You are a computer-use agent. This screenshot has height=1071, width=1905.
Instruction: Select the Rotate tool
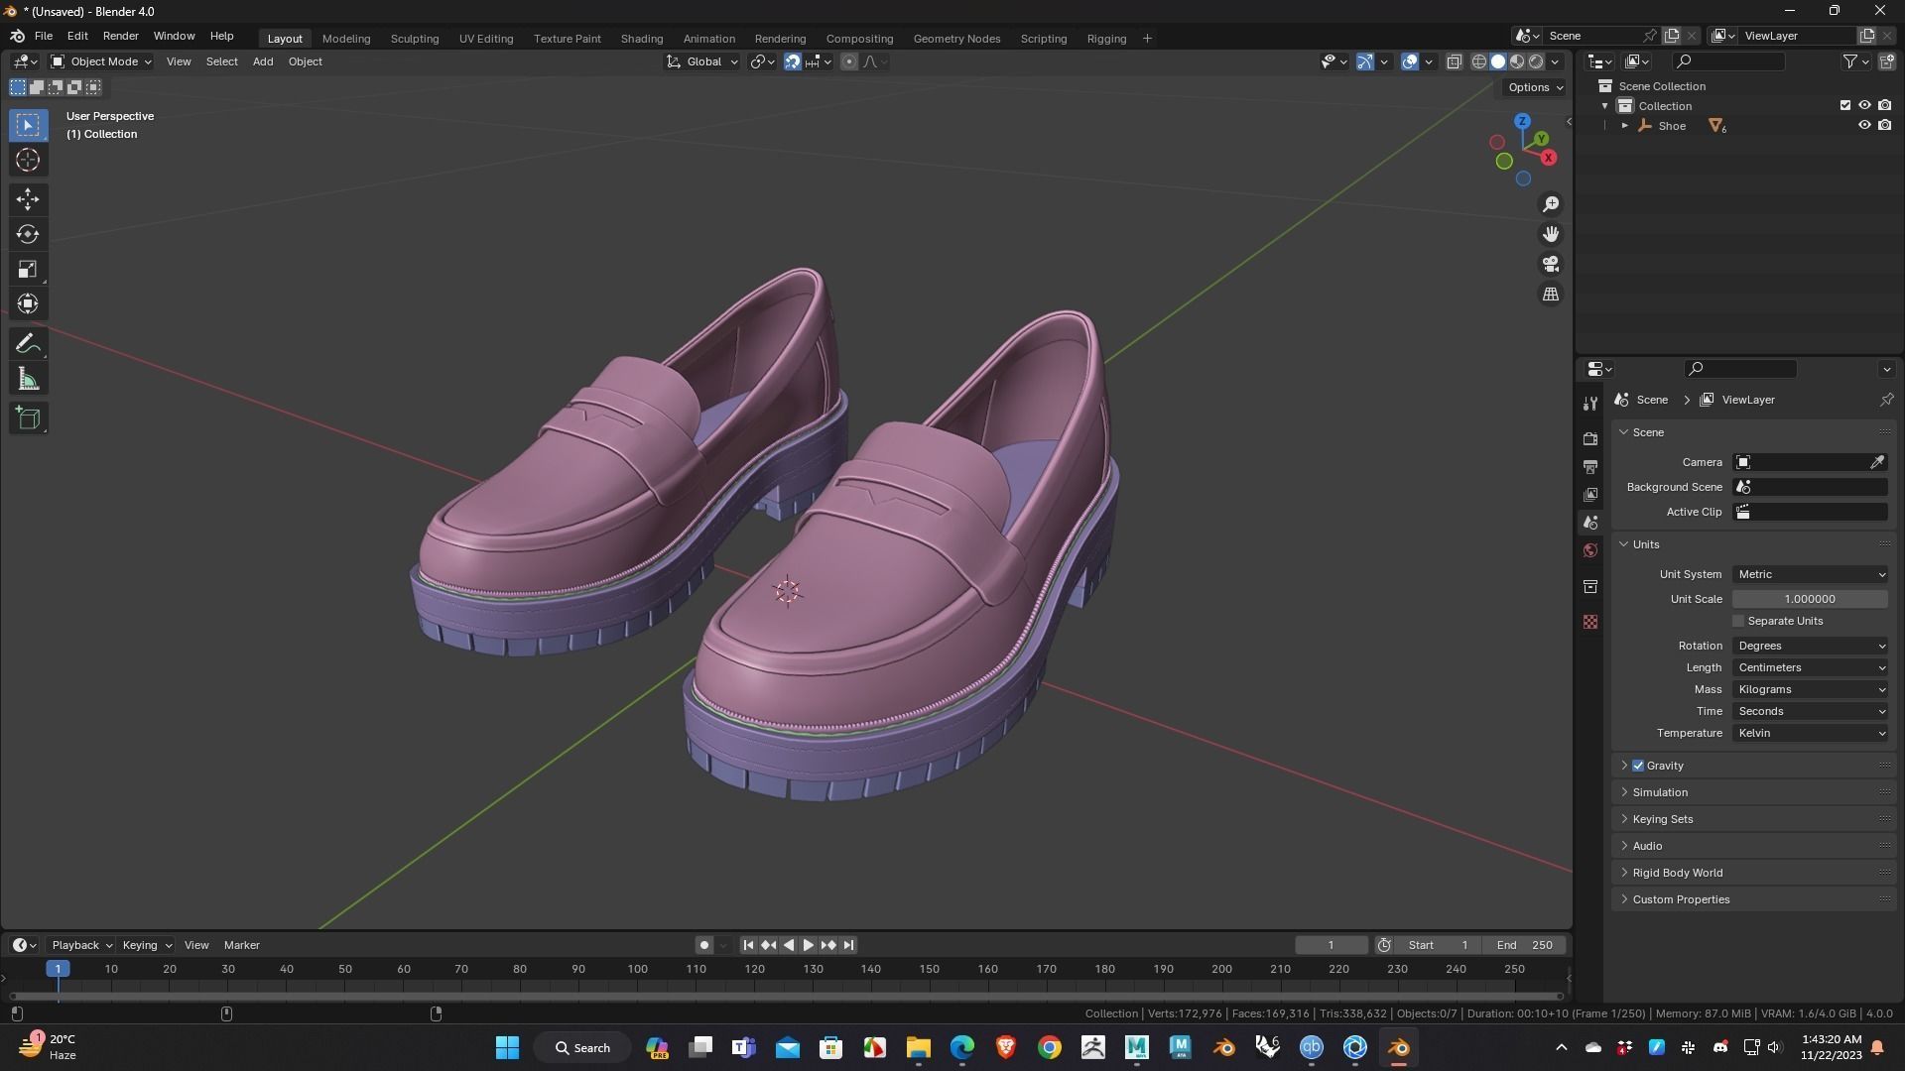[x=28, y=234]
